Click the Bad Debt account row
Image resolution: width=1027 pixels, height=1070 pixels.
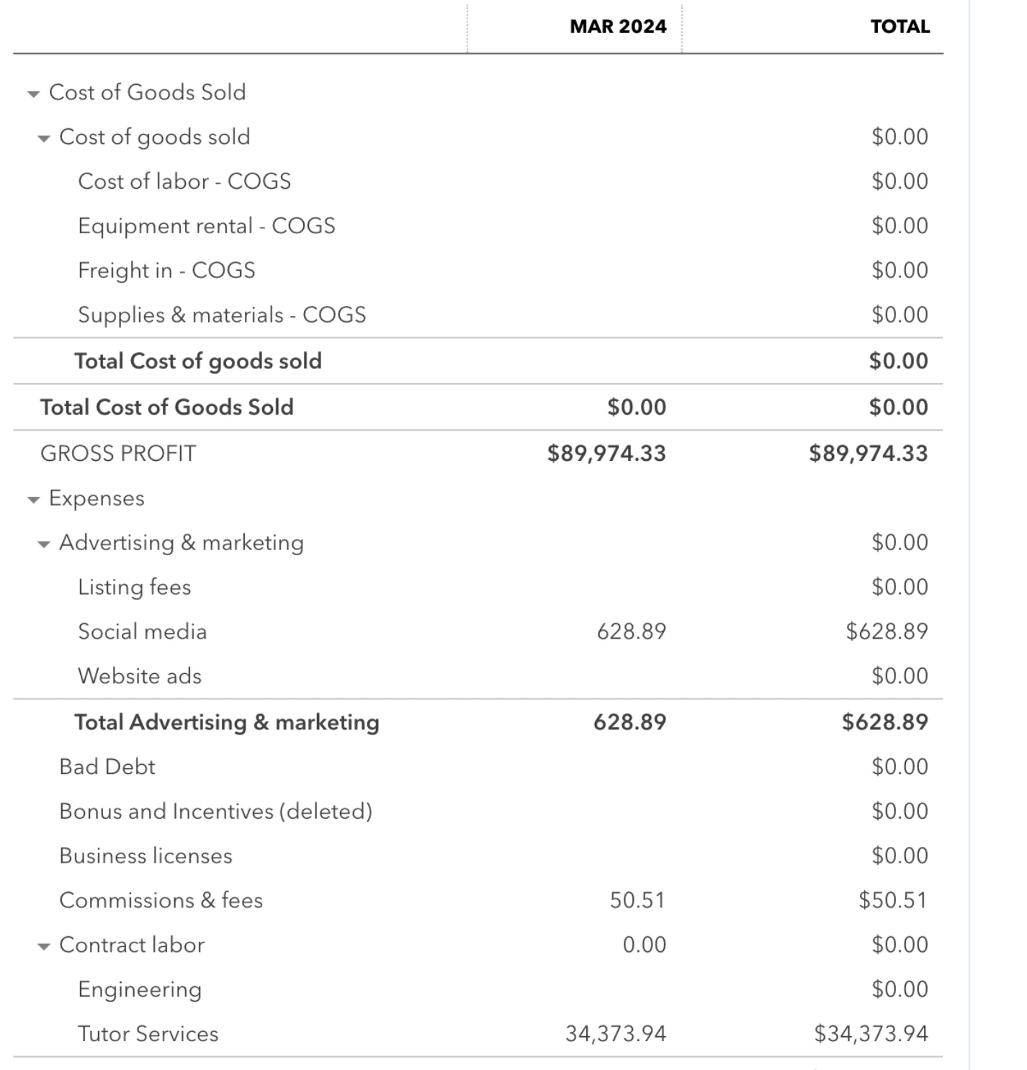(x=477, y=767)
